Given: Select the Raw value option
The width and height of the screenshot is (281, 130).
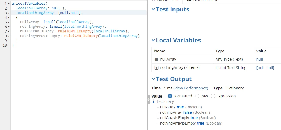Looking at the screenshot, I should click(197, 96).
